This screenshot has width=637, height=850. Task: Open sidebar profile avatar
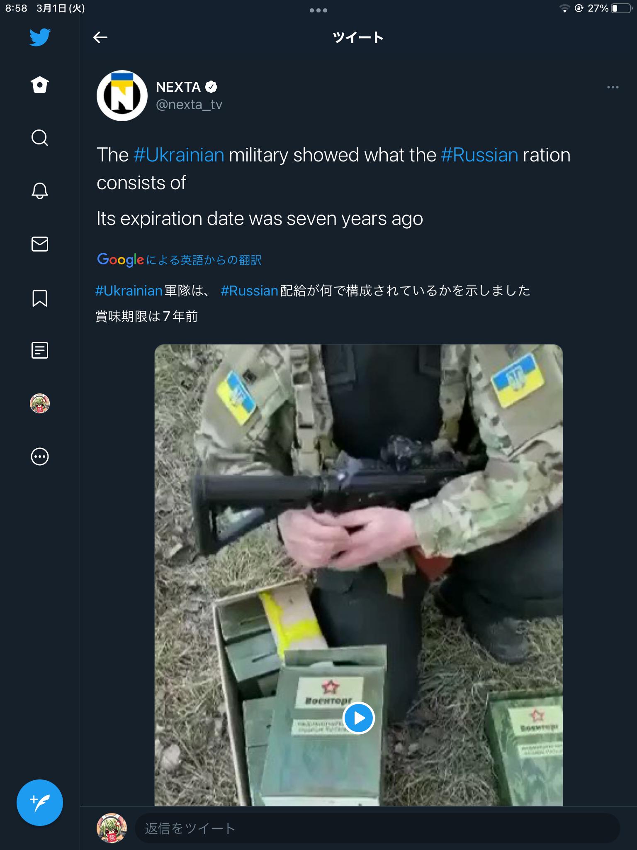coord(40,403)
